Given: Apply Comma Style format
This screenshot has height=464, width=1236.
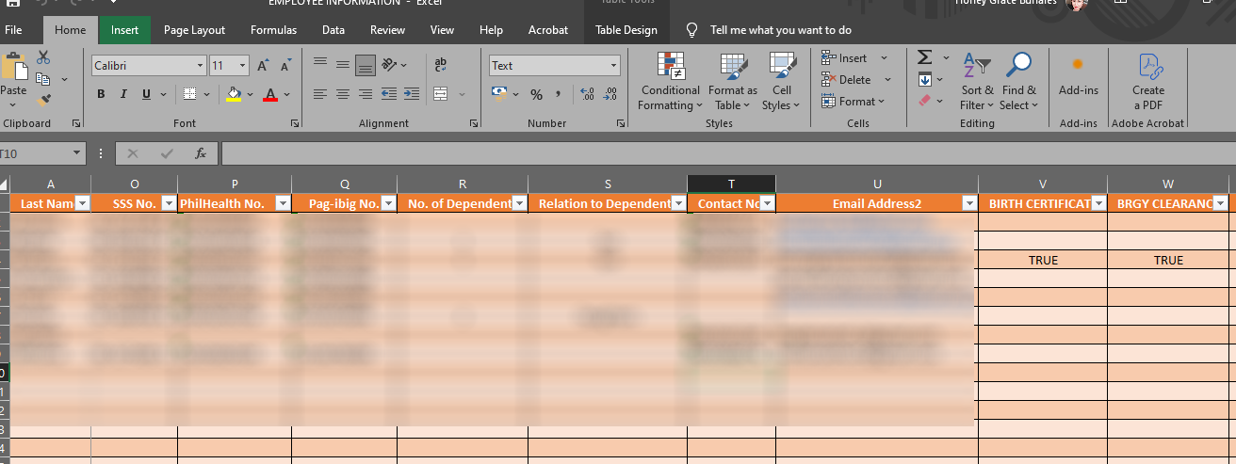Looking at the screenshot, I should click(x=559, y=94).
